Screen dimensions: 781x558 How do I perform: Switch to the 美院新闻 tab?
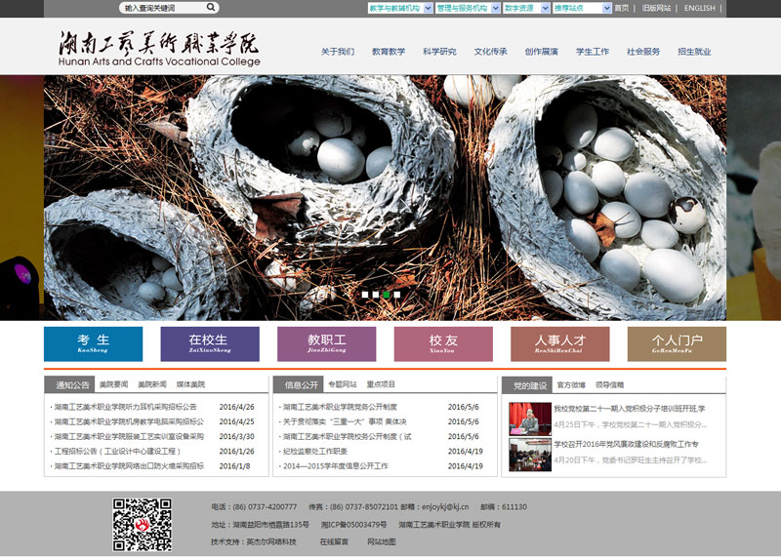(x=151, y=385)
